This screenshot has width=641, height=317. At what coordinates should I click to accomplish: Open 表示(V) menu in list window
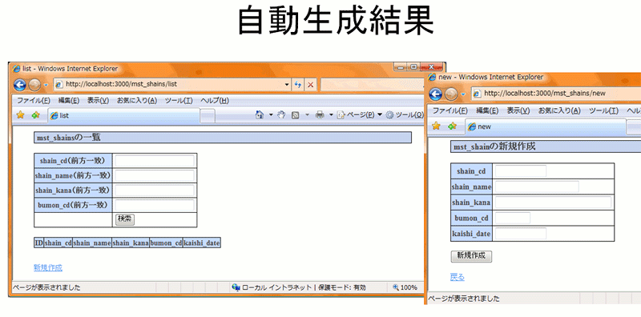pyautogui.click(x=98, y=101)
